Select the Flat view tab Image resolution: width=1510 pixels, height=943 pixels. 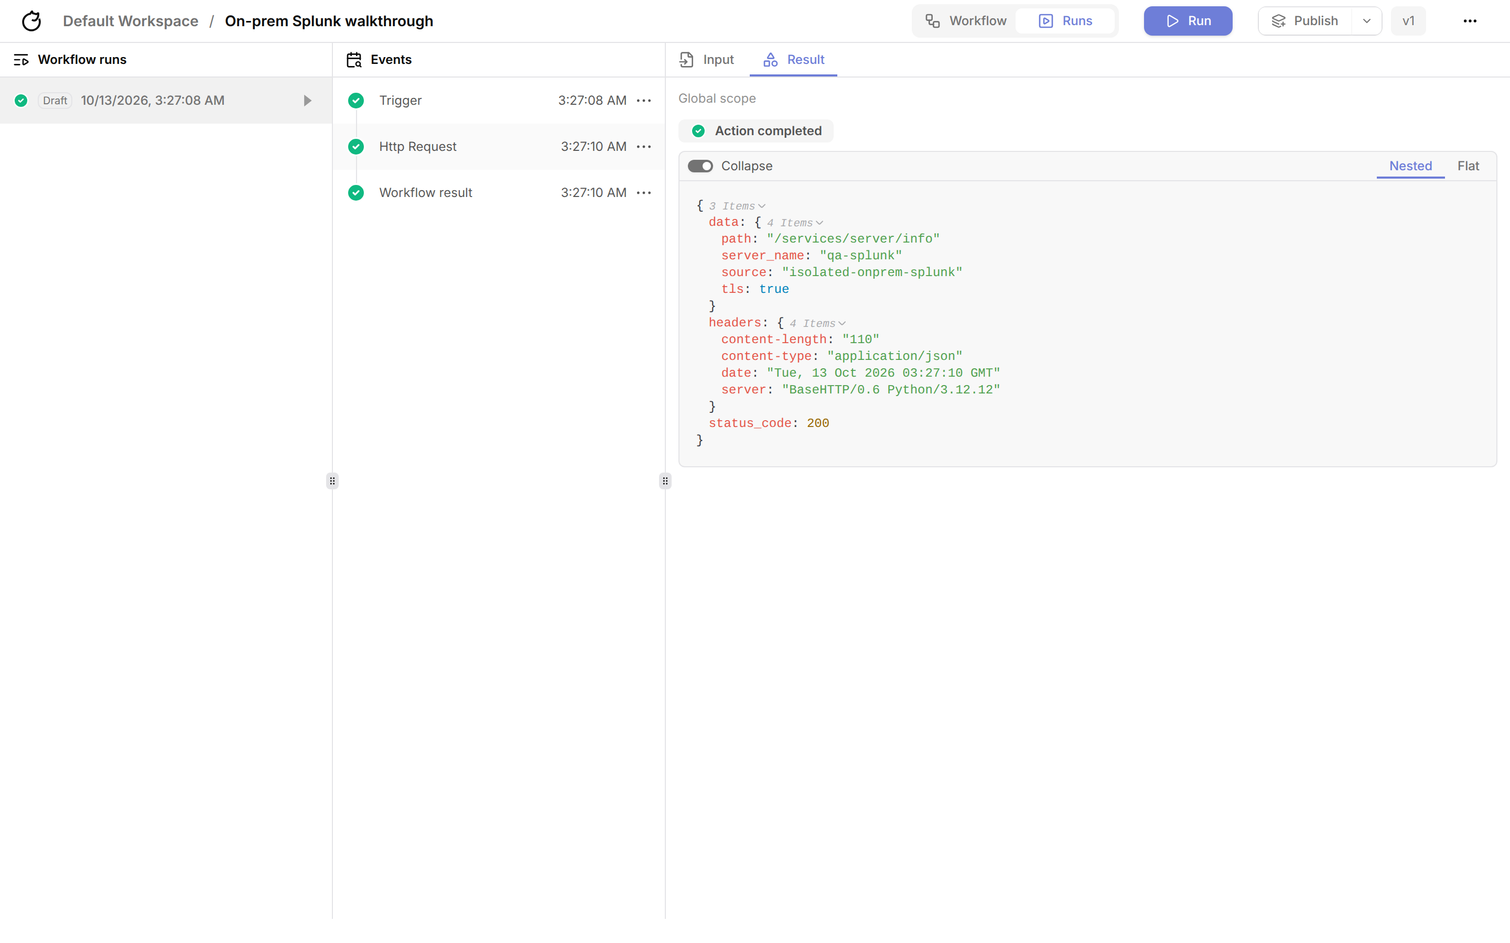(1468, 166)
